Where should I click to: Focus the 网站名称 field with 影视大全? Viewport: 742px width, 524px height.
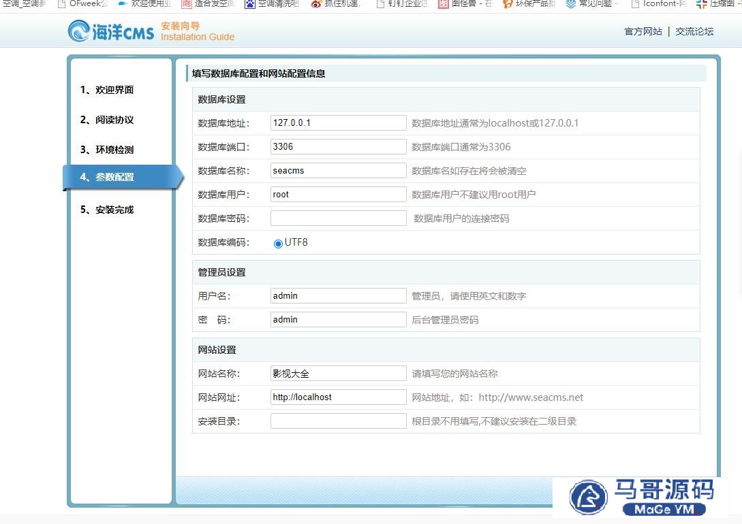(x=339, y=374)
